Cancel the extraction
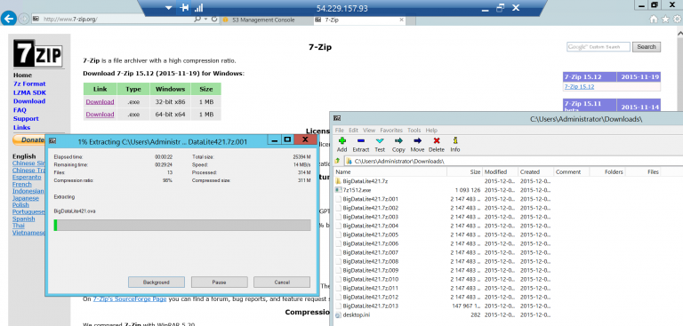 [282, 282]
